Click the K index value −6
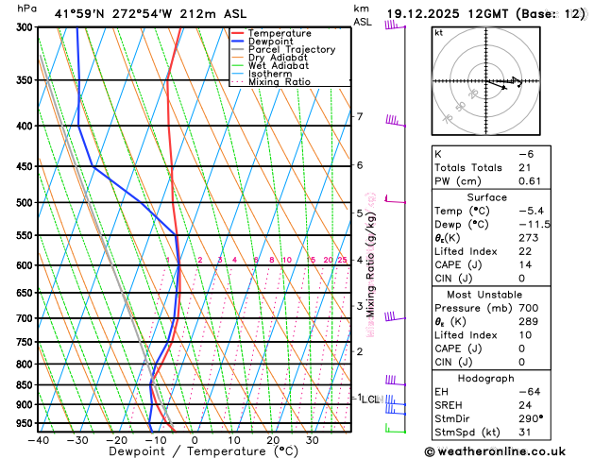This screenshot has height=459, width=594. (x=526, y=154)
